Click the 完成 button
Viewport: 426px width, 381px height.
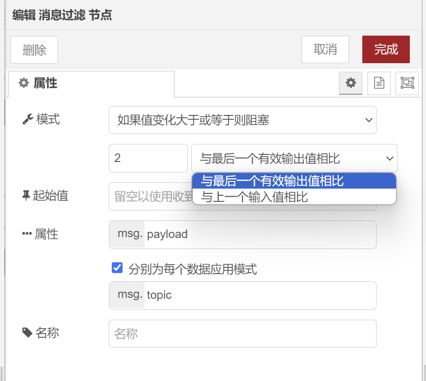point(386,49)
